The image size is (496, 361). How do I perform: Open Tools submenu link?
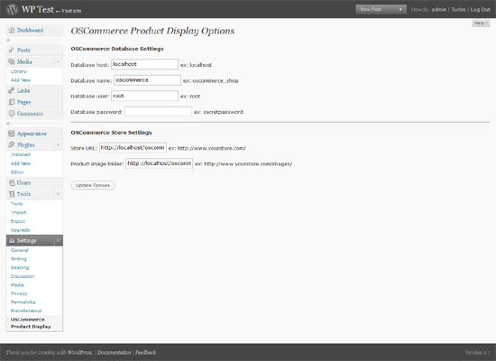(16, 204)
